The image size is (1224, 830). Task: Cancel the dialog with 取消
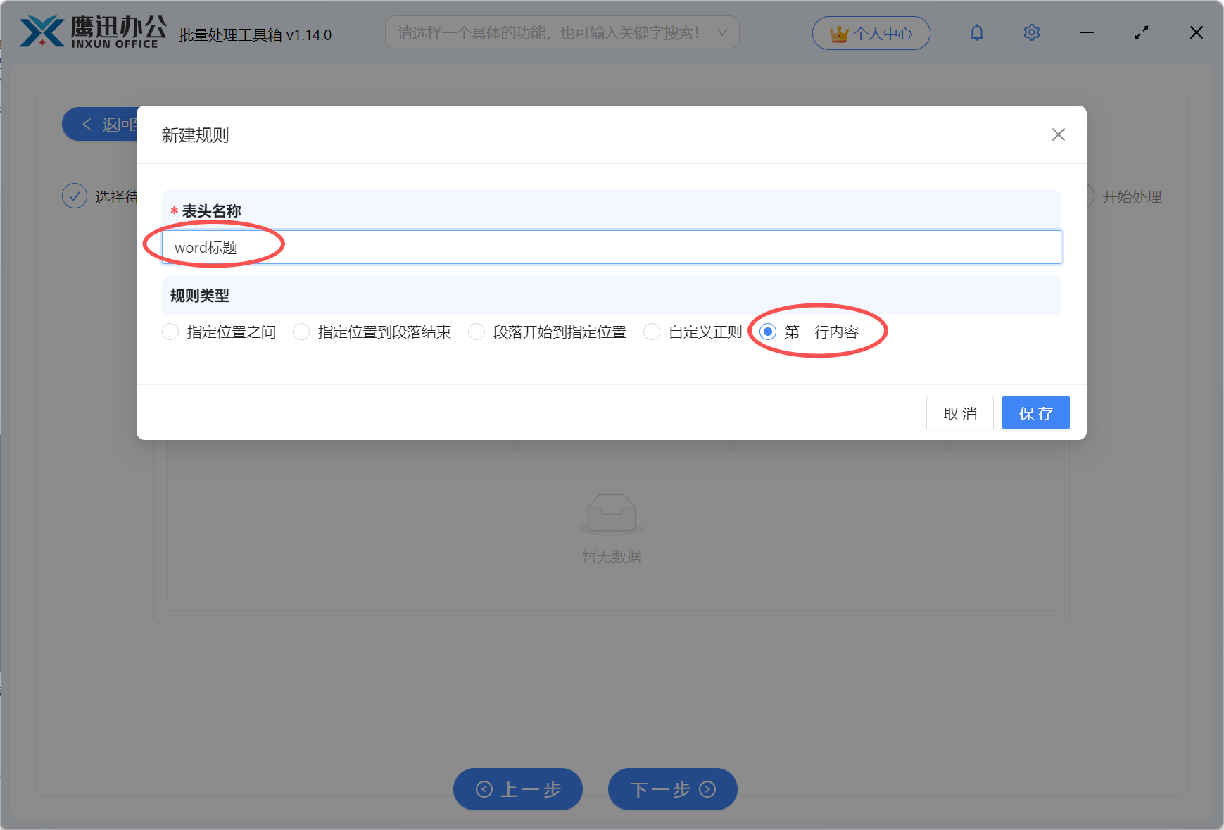coord(959,413)
